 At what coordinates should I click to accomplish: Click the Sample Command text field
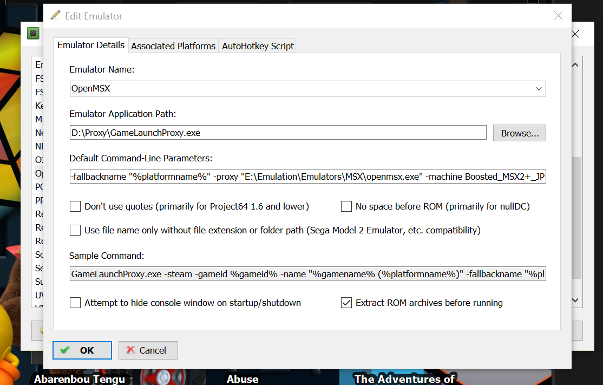307,274
